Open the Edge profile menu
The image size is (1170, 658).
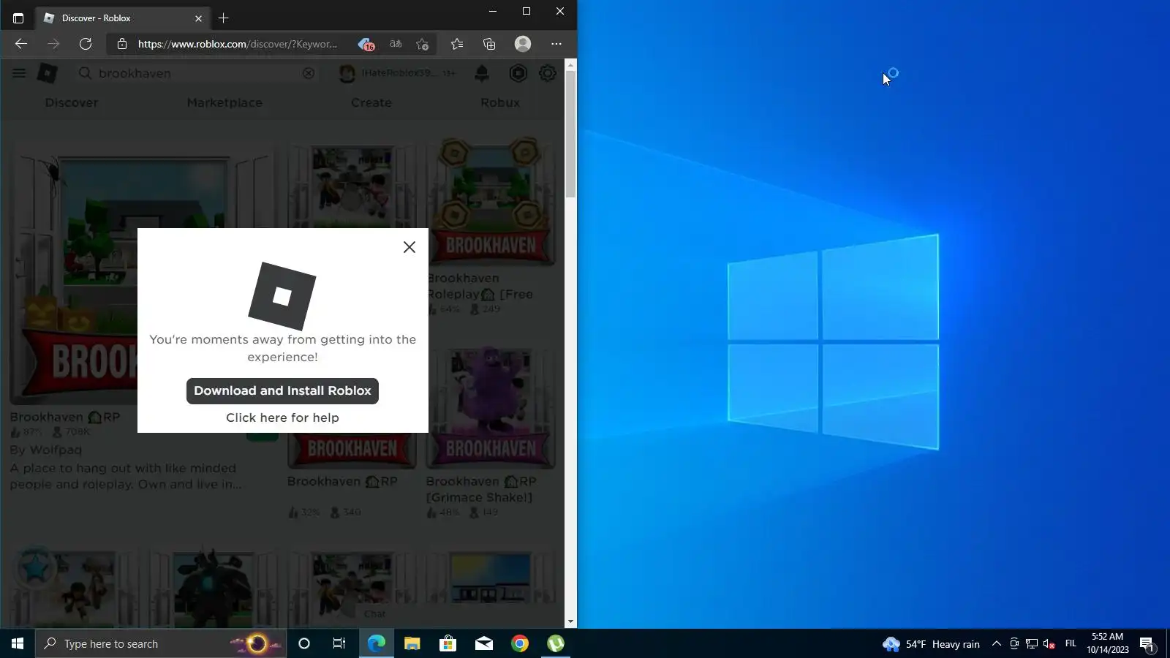click(523, 44)
